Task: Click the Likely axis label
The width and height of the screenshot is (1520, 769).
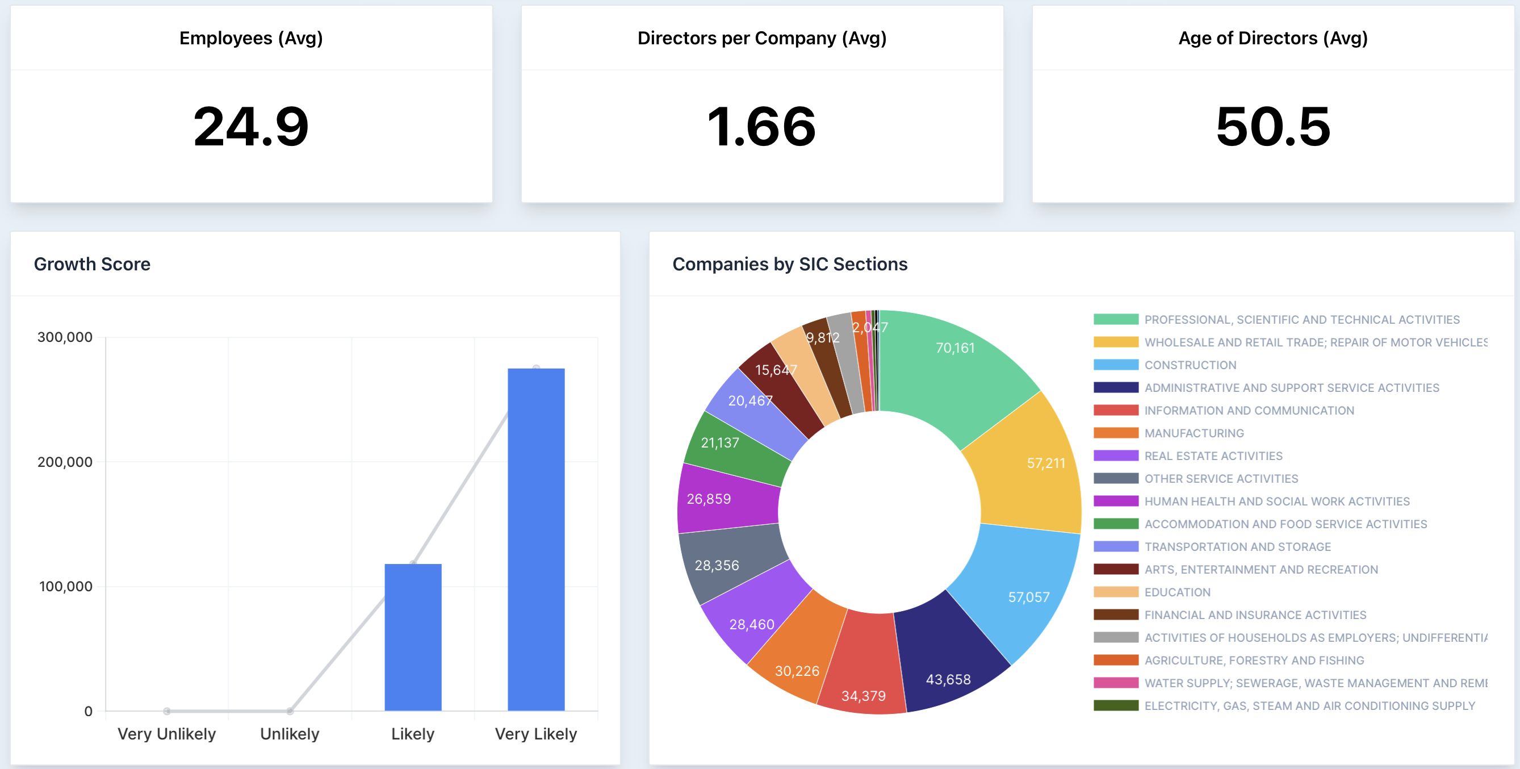Action: pyautogui.click(x=412, y=734)
